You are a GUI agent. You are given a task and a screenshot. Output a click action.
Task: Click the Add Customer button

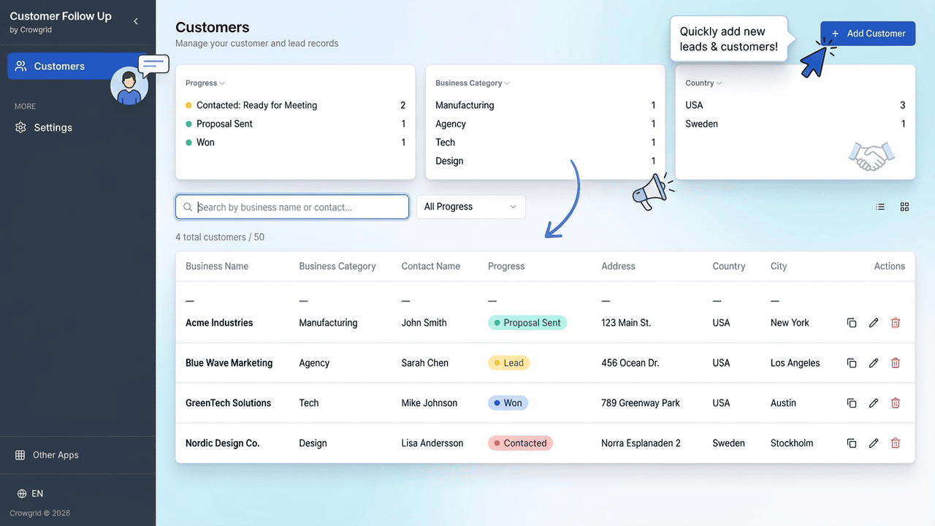868,33
